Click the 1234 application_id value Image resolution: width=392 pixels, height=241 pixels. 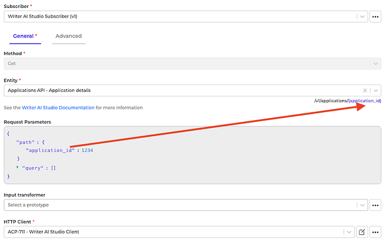(x=87, y=150)
